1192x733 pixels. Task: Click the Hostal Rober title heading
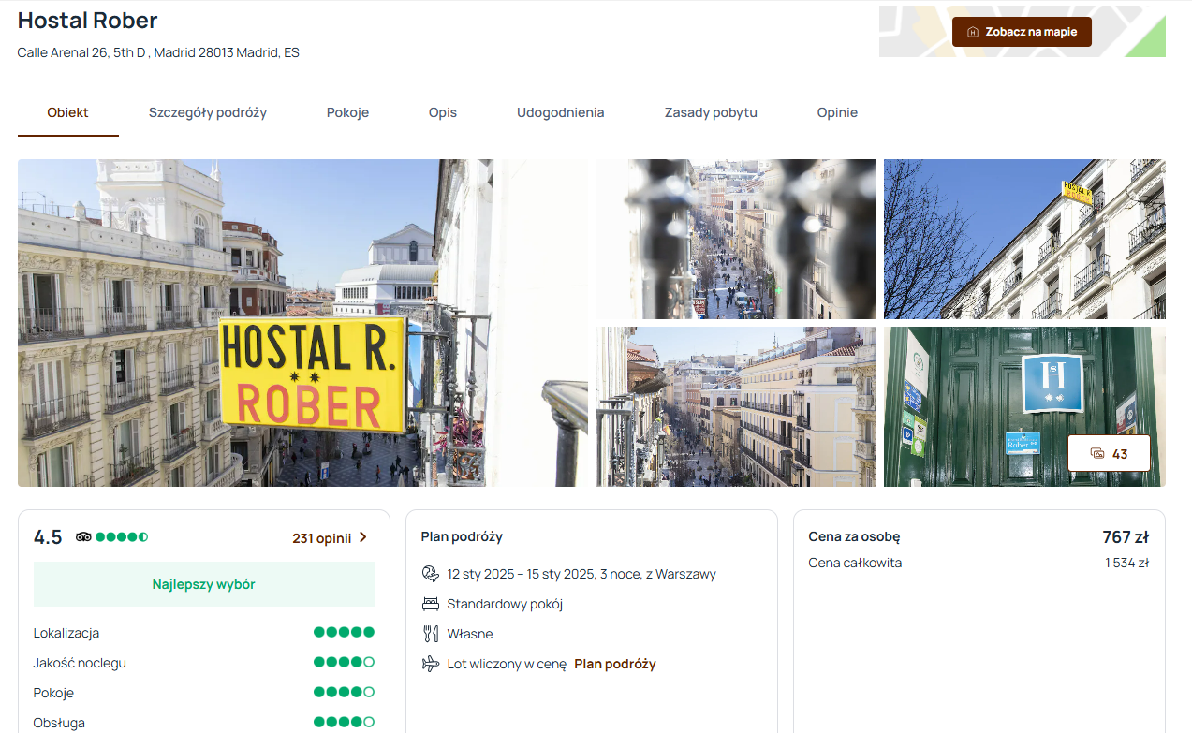(x=88, y=20)
